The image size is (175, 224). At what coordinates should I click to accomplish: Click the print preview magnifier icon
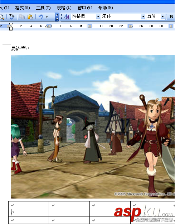click(2, 17)
